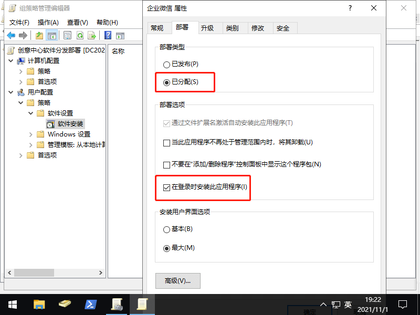Expand 策略 under 计算机配置
The width and height of the screenshot is (420, 315).
pyautogui.click(x=20, y=71)
